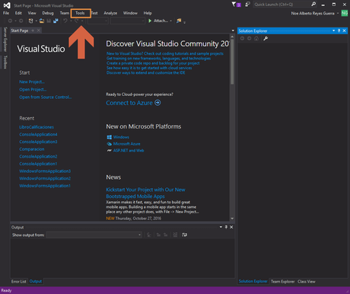Expand the Attach button dropdown arrow
This screenshot has width=350, height=294.
(171, 21)
